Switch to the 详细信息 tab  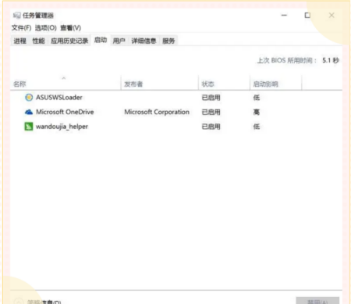point(144,41)
